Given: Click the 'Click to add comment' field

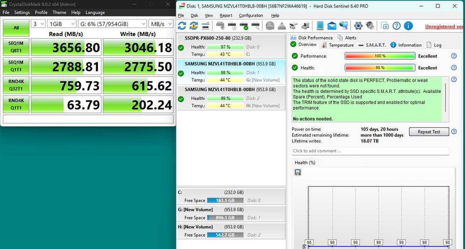Looking at the screenshot, I should pyautogui.click(x=370, y=151).
